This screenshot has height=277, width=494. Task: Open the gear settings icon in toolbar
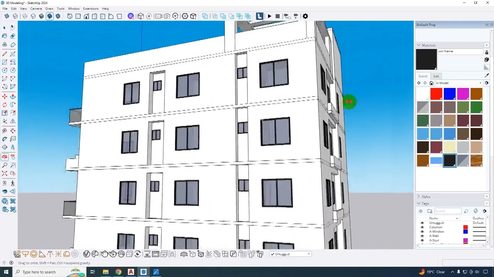click(x=305, y=16)
